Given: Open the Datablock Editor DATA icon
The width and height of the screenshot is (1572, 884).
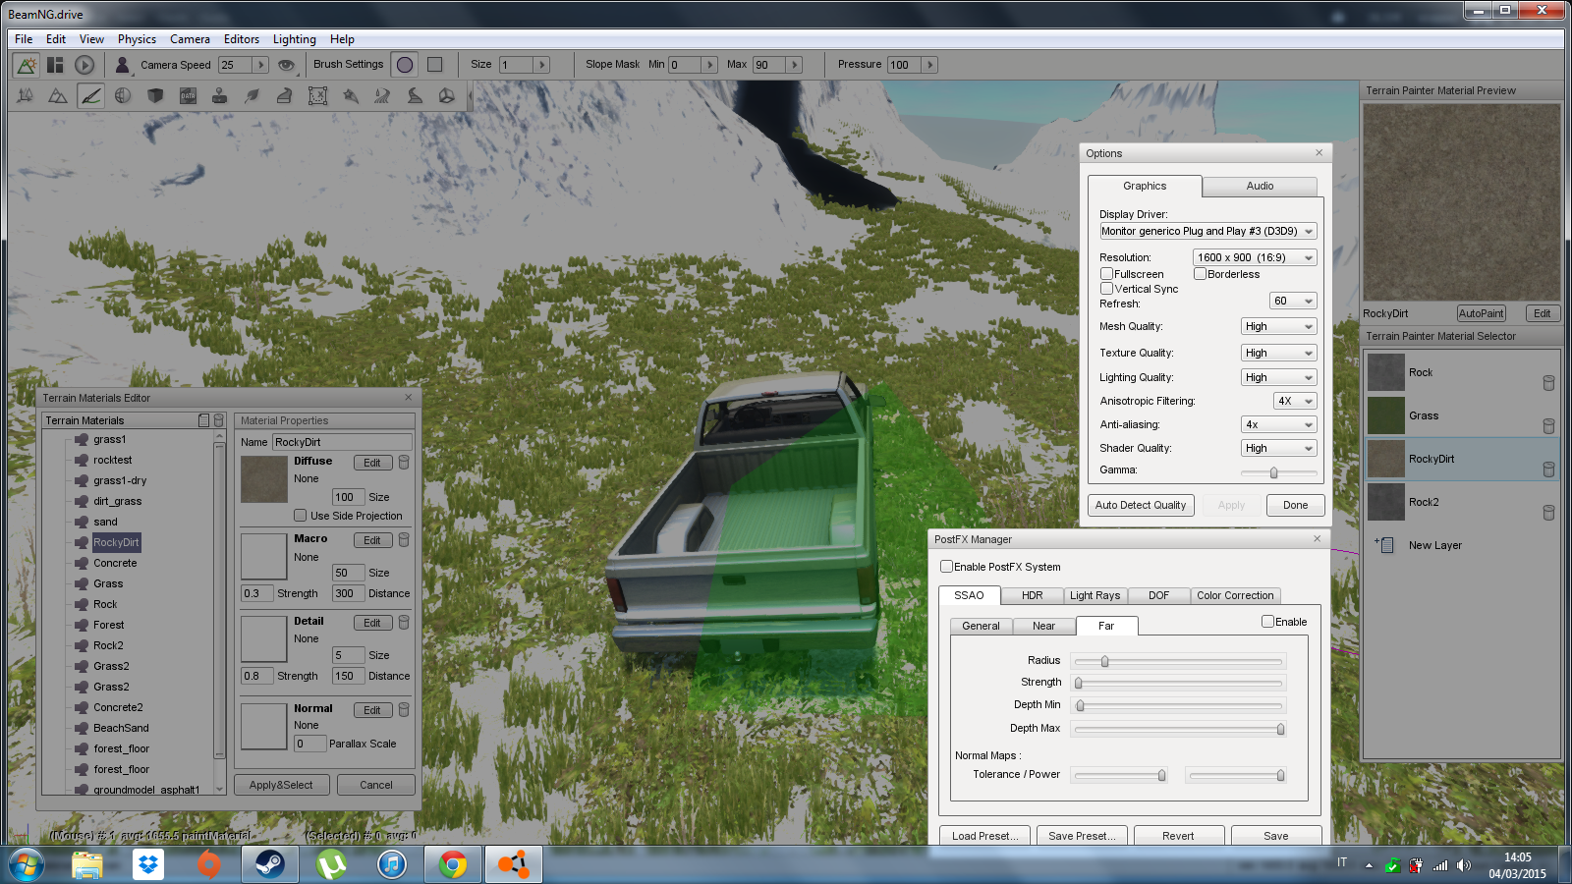Looking at the screenshot, I should point(188,95).
